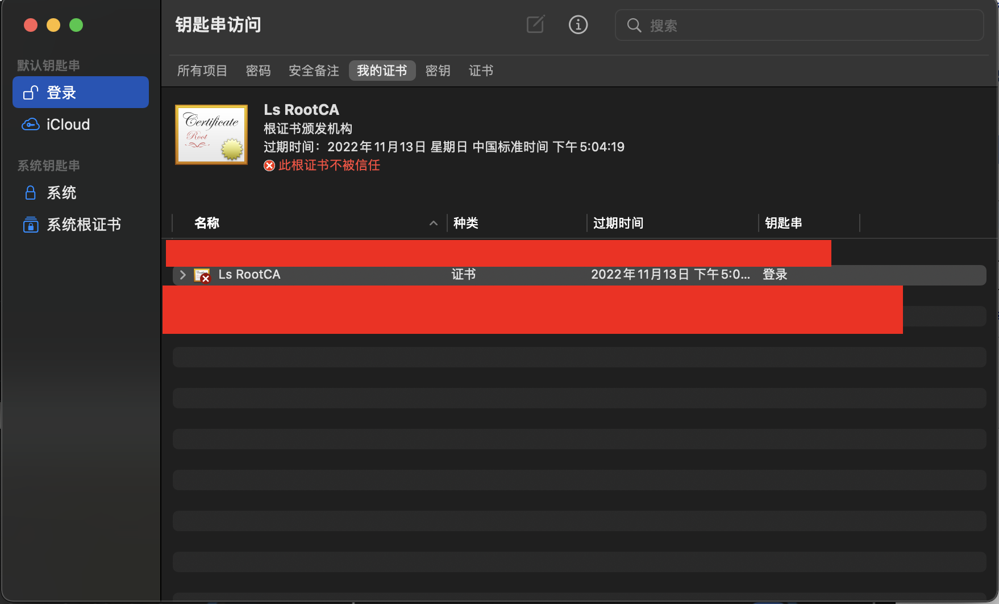Switch to the 密码 tab
This screenshot has height=604, width=999.
258,71
